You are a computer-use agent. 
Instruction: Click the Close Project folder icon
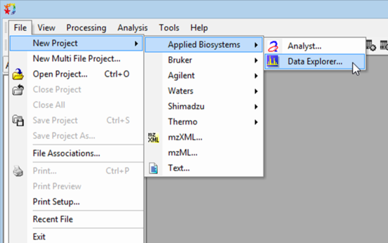coord(18,89)
